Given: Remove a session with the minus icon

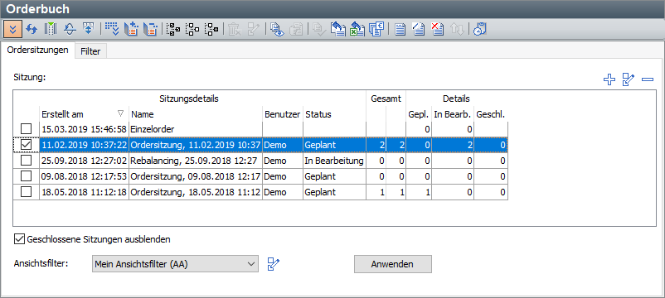Looking at the screenshot, I should pyautogui.click(x=648, y=79).
